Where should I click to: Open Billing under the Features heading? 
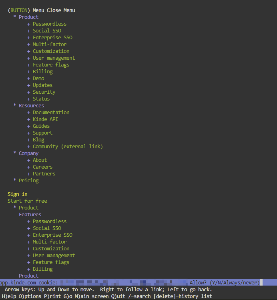(x=42, y=269)
